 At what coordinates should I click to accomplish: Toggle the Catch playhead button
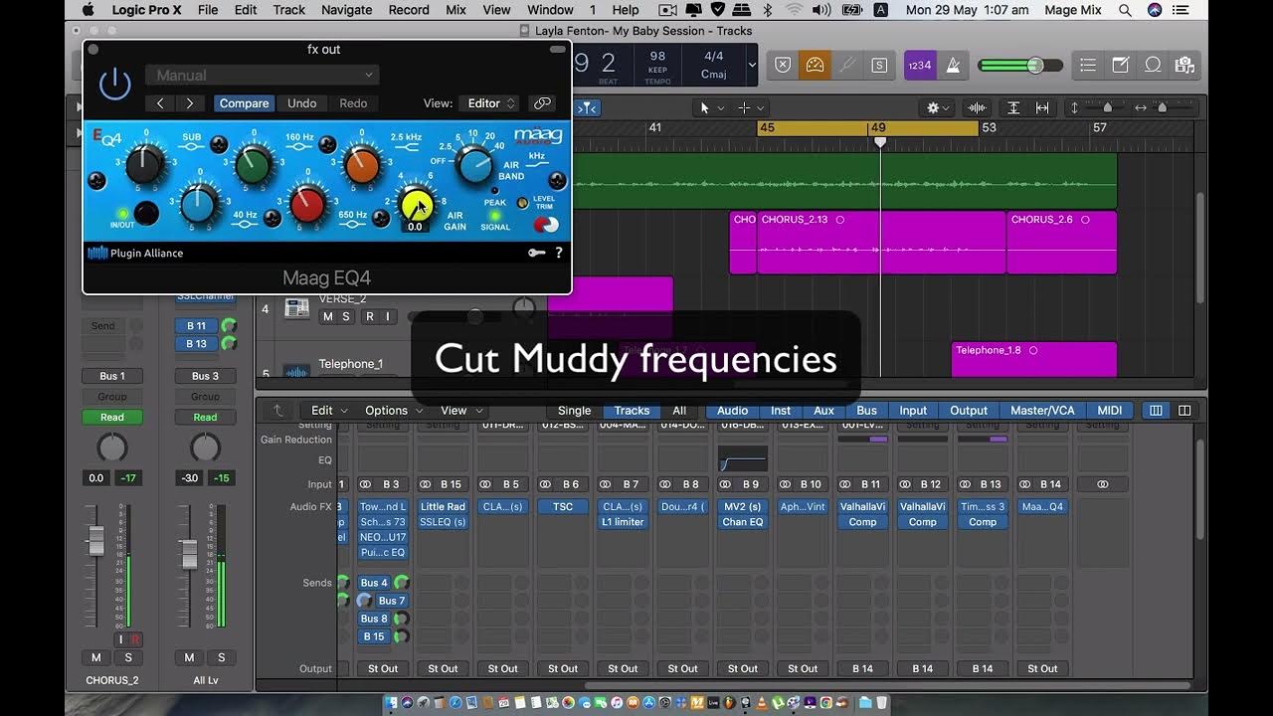587,107
